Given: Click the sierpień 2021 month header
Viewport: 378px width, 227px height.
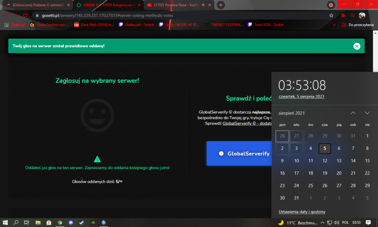Looking at the screenshot, I should (291, 113).
